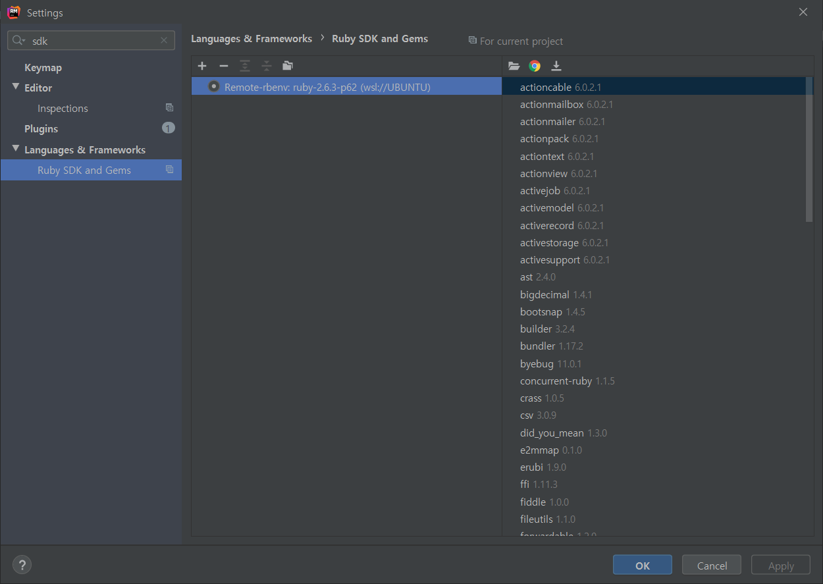
Task: Open help with the question mark button
Action: coord(22,565)
